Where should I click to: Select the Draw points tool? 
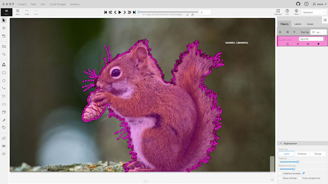tap(4, 96)
